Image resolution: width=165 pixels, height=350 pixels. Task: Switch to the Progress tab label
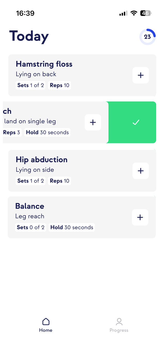click(119, 330)
